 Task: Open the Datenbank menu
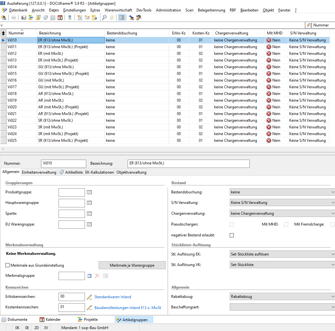[x=18, y=10]
